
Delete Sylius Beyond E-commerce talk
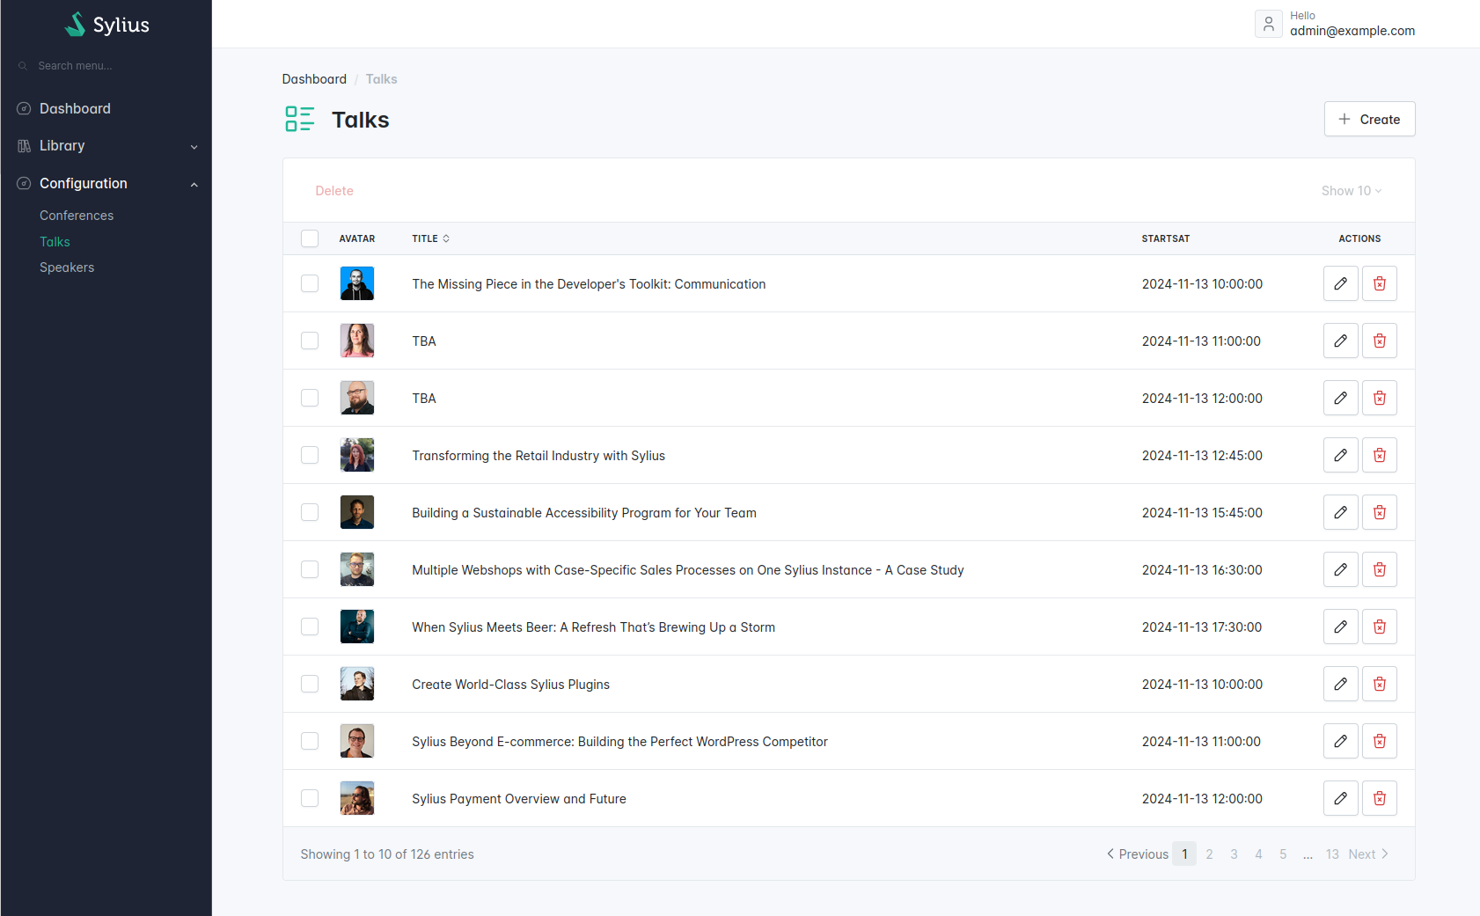tap(1379, 741)
